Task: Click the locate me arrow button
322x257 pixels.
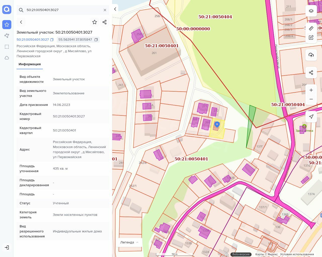Action: pyautogui.click(x=311, y=117)
